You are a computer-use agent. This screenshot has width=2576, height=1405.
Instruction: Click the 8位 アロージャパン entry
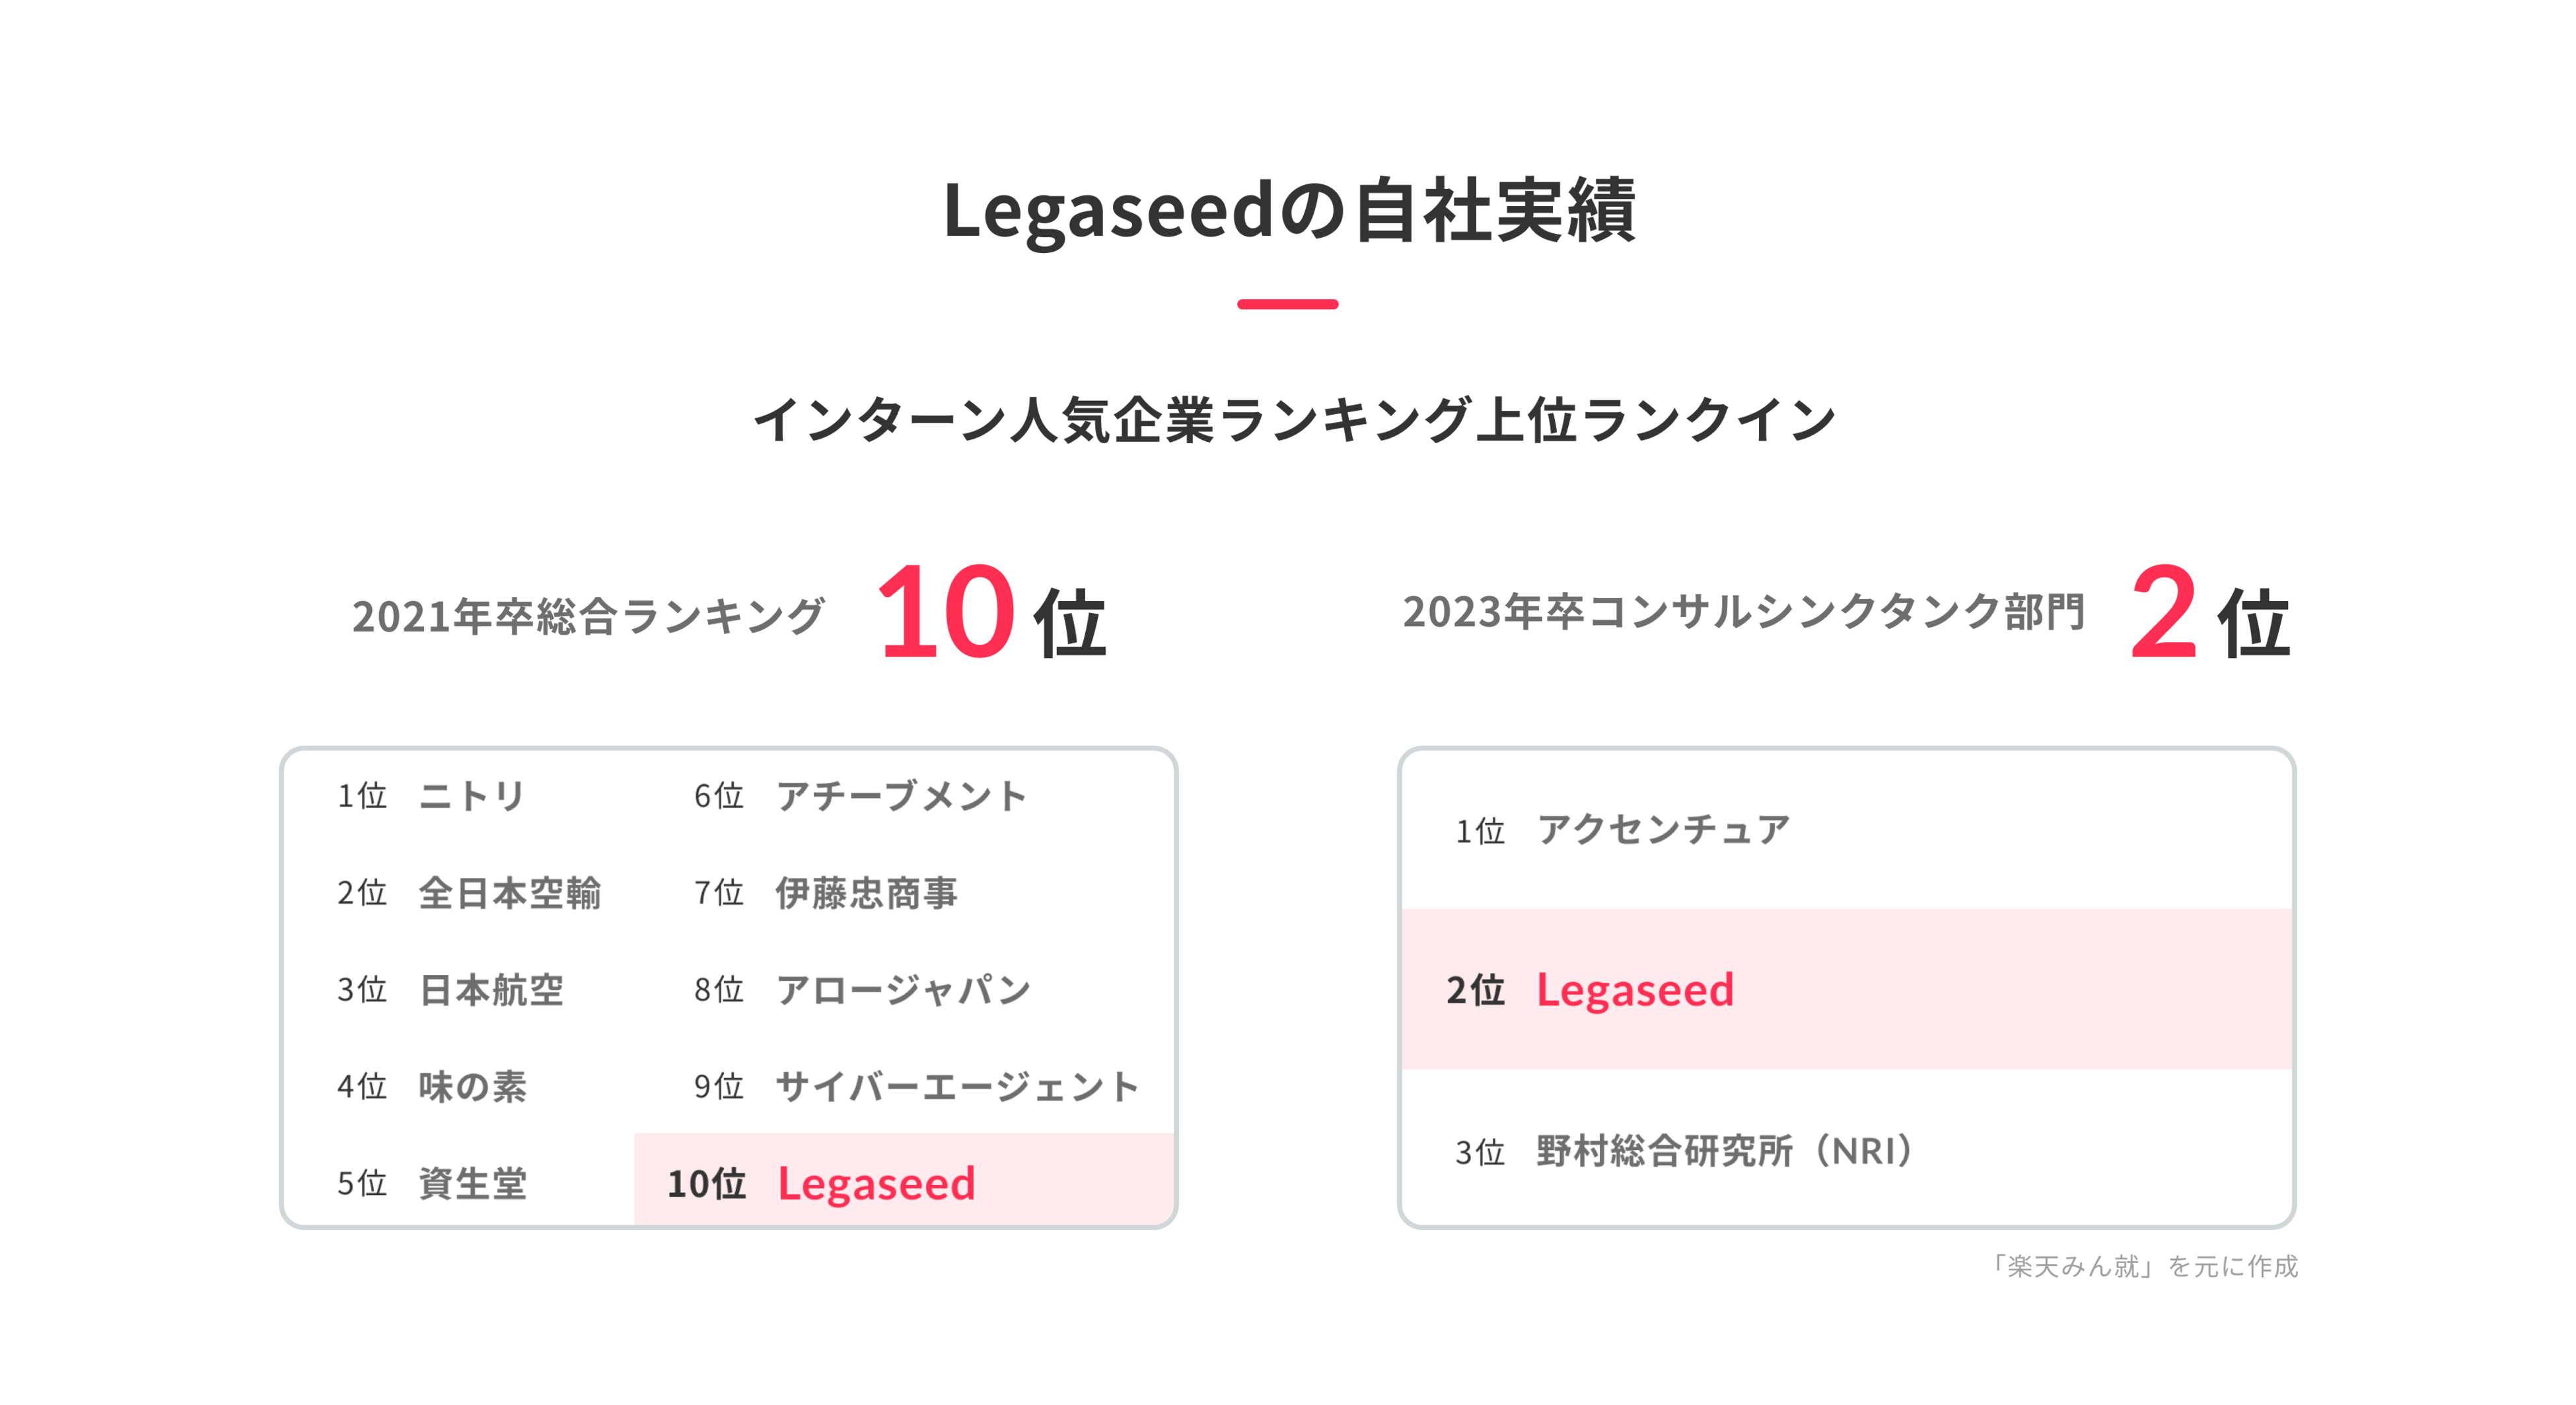[x=862, y=989]
